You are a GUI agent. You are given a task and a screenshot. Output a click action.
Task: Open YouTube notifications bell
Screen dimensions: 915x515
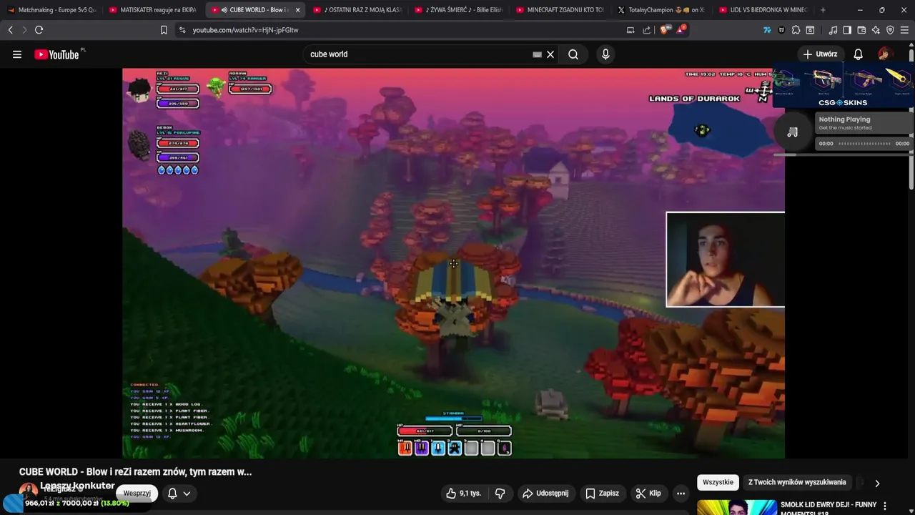click(x=858, y=54)
